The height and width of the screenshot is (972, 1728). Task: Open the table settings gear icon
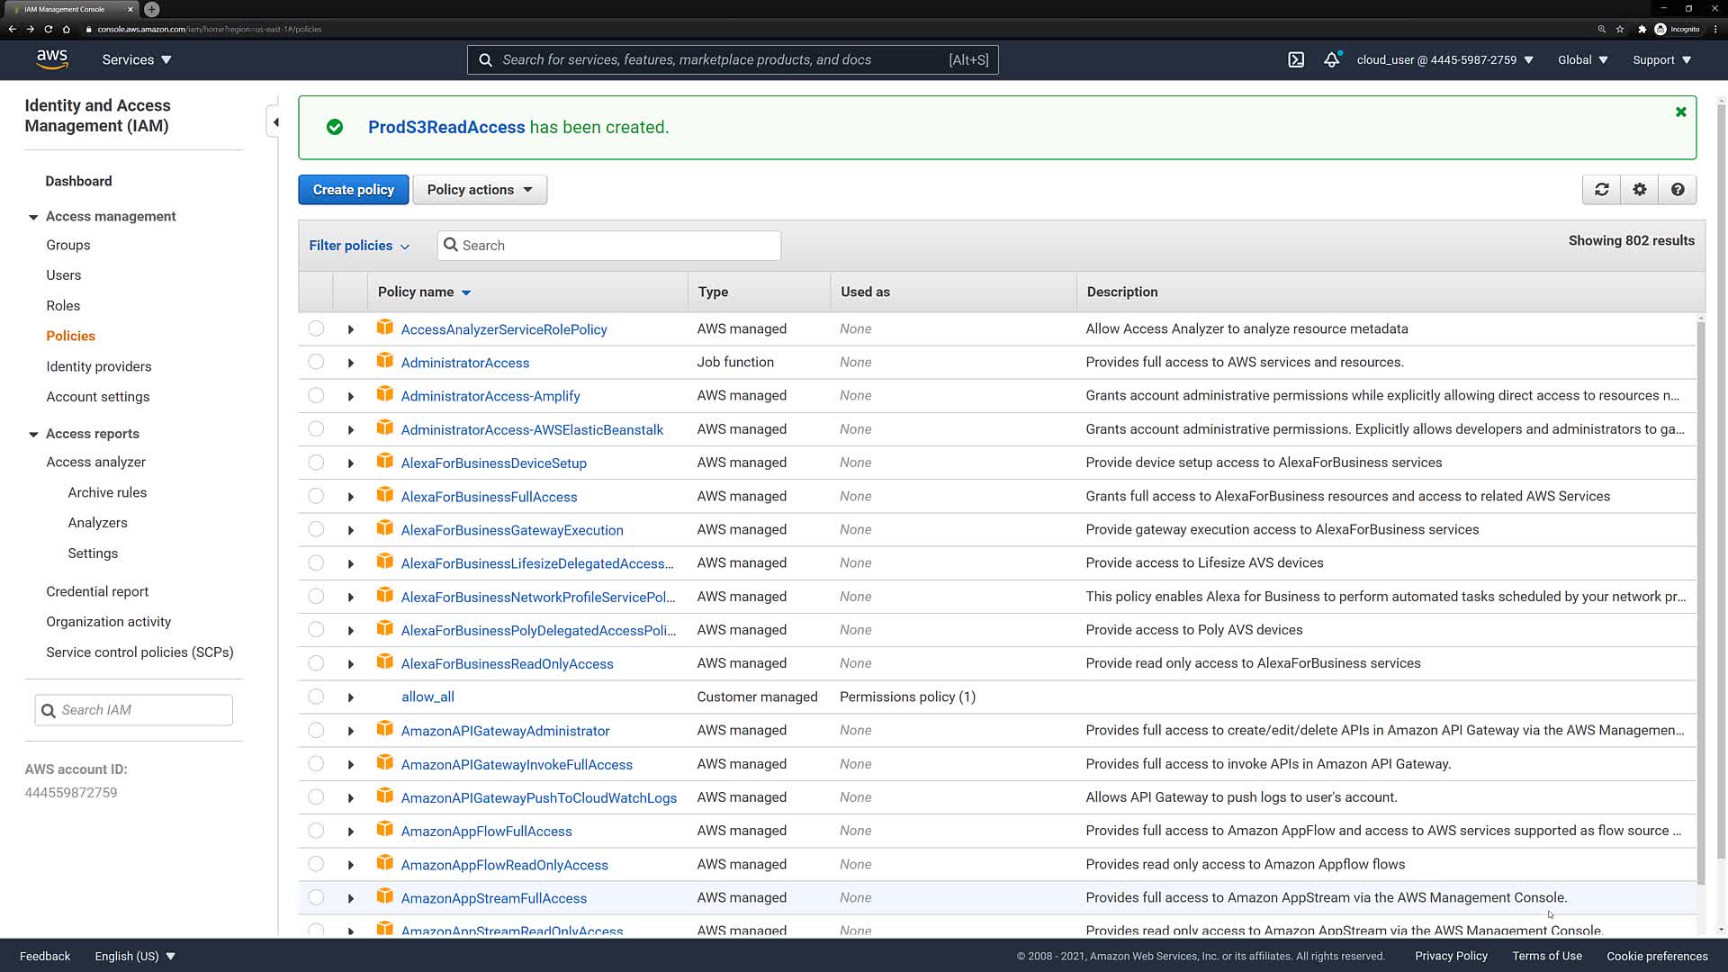(1639, 190)
